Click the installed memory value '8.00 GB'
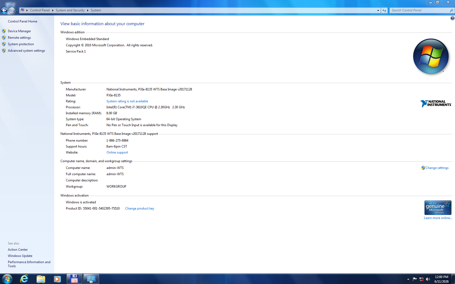The height and width of the screenshot is (284, 455). (x=112, y=113)
